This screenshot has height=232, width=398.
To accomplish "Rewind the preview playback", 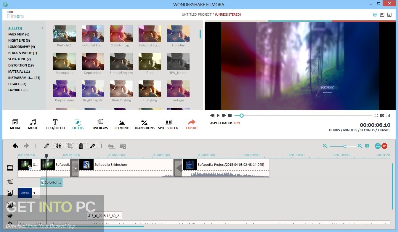I will [212, 115].
